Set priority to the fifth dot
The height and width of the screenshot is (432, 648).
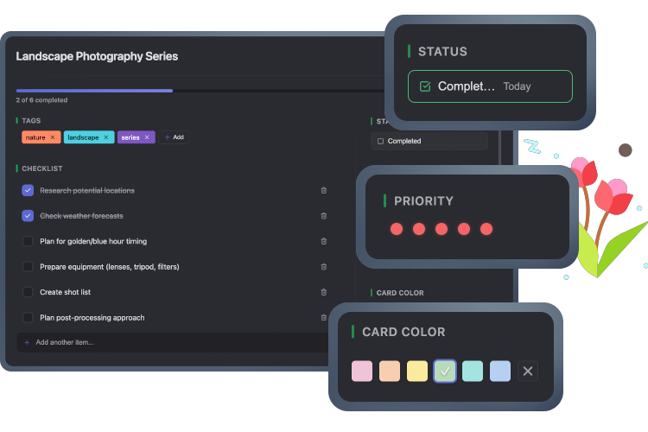pos(486,229)
